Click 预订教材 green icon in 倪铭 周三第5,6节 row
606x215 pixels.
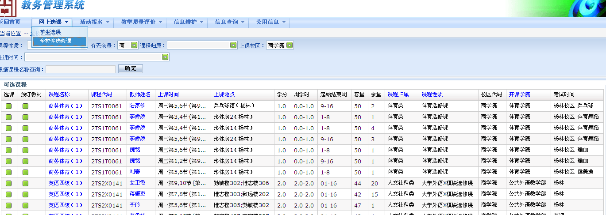click(x=26, y=150)
